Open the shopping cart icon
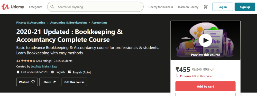Screen dimensions: 257x96 pyautogui.click(x=206, y=7)
